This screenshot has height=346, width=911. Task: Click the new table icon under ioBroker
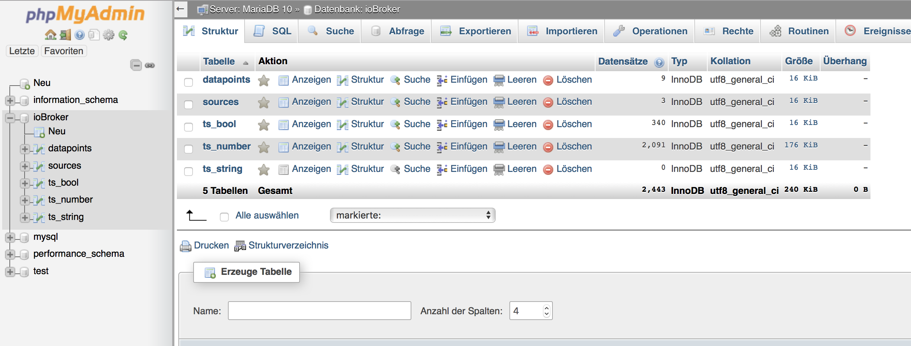click(x=39, y=132)
